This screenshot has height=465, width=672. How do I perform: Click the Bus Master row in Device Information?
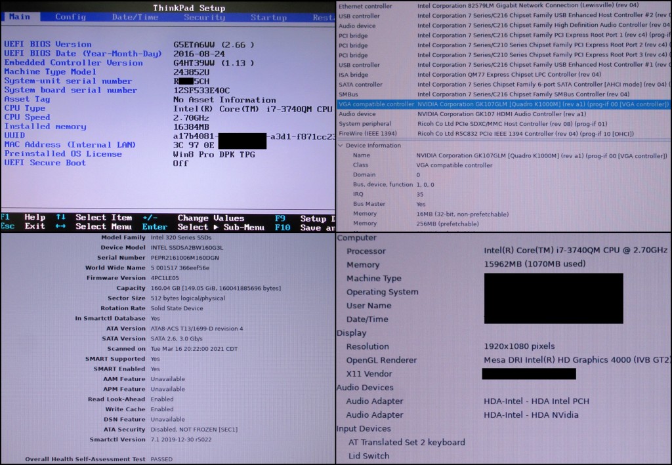(x=503, y=204)
